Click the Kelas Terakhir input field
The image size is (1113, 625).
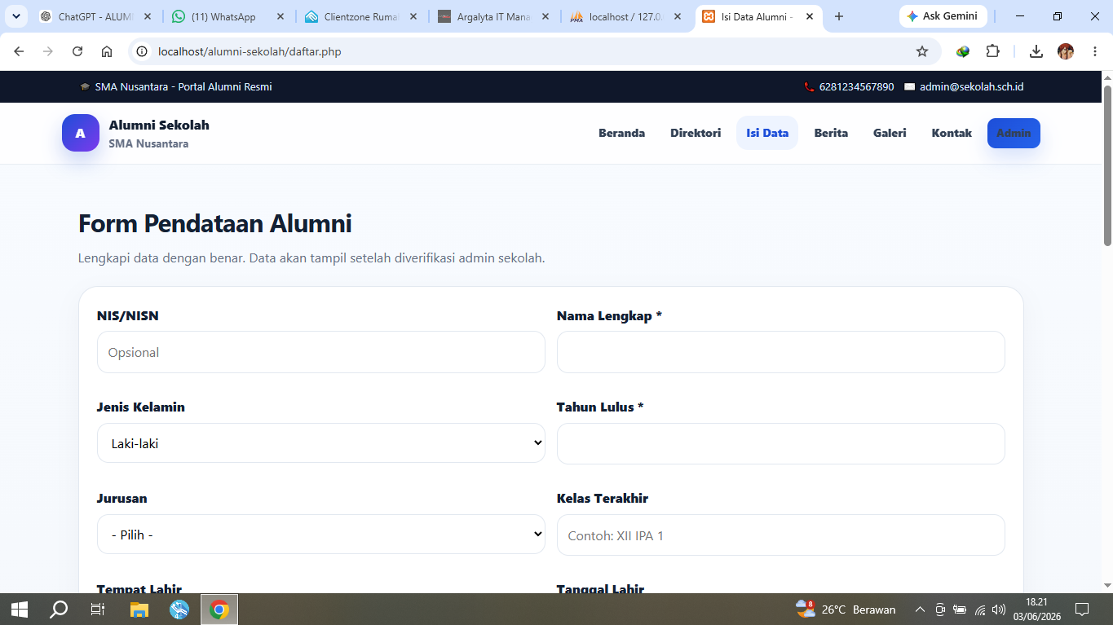coord(780,535)
